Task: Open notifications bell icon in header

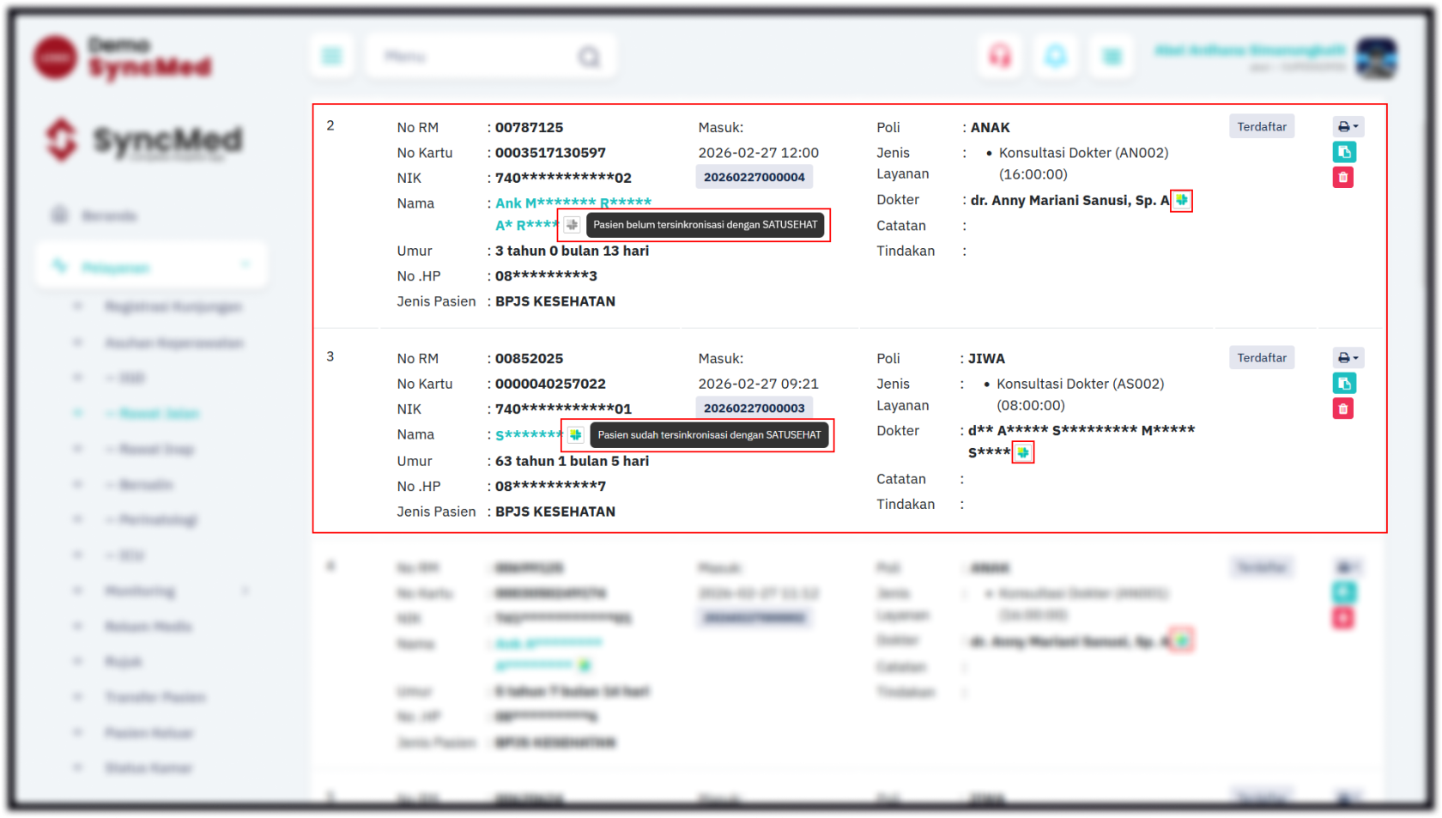Action: 1056,57
